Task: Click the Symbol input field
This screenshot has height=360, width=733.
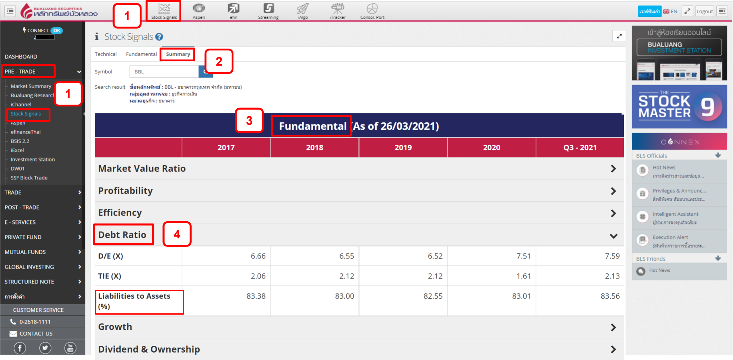Action: point(164,72)
